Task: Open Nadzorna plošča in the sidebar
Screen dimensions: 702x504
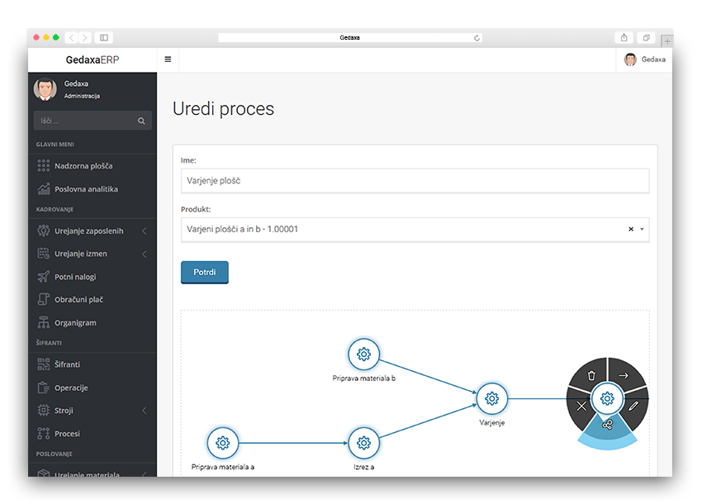Action: (x=83, y=166)
